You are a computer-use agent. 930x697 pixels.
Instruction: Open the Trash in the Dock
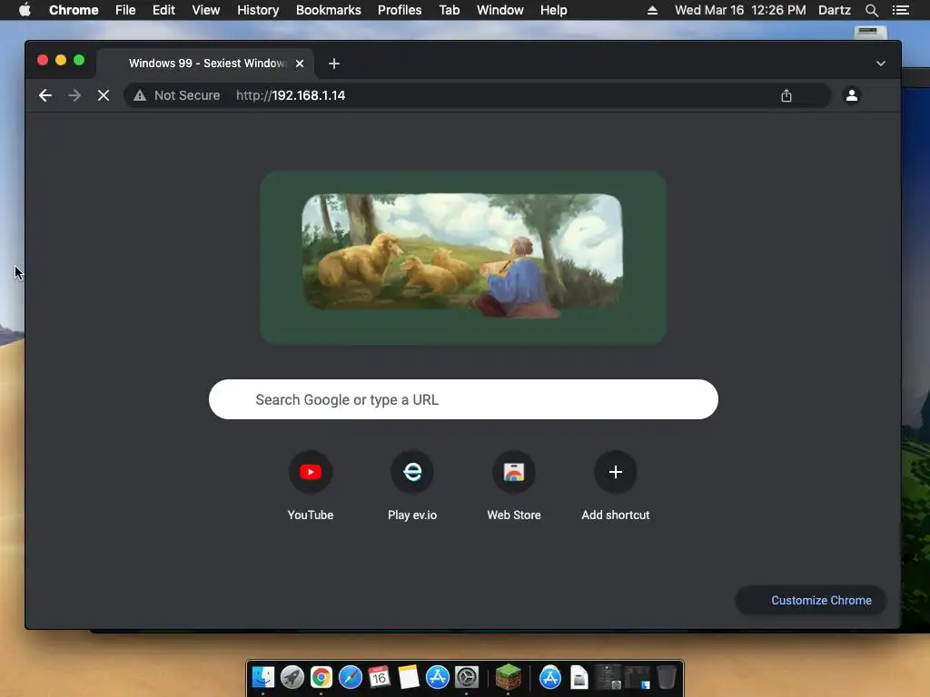666,677
